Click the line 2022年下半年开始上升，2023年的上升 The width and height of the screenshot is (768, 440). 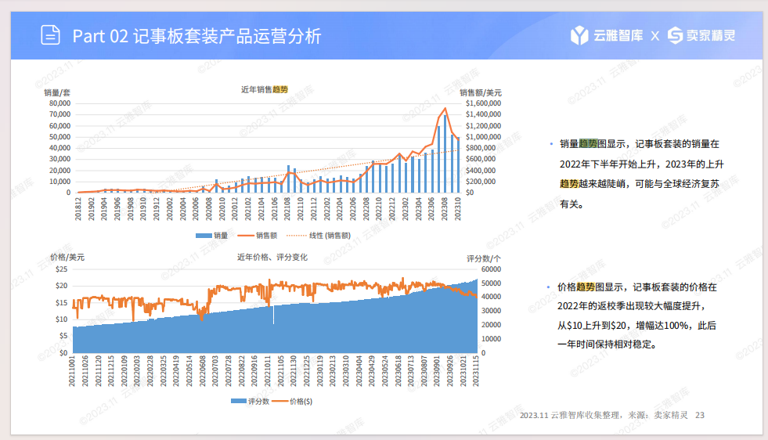[x=642, y=164]
